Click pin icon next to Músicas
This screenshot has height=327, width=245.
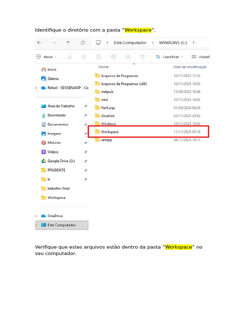[85, 143]
